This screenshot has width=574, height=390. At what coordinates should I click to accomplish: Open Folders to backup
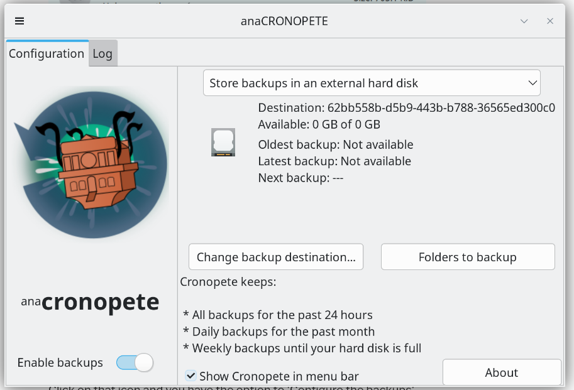click(x=468, y=257)
